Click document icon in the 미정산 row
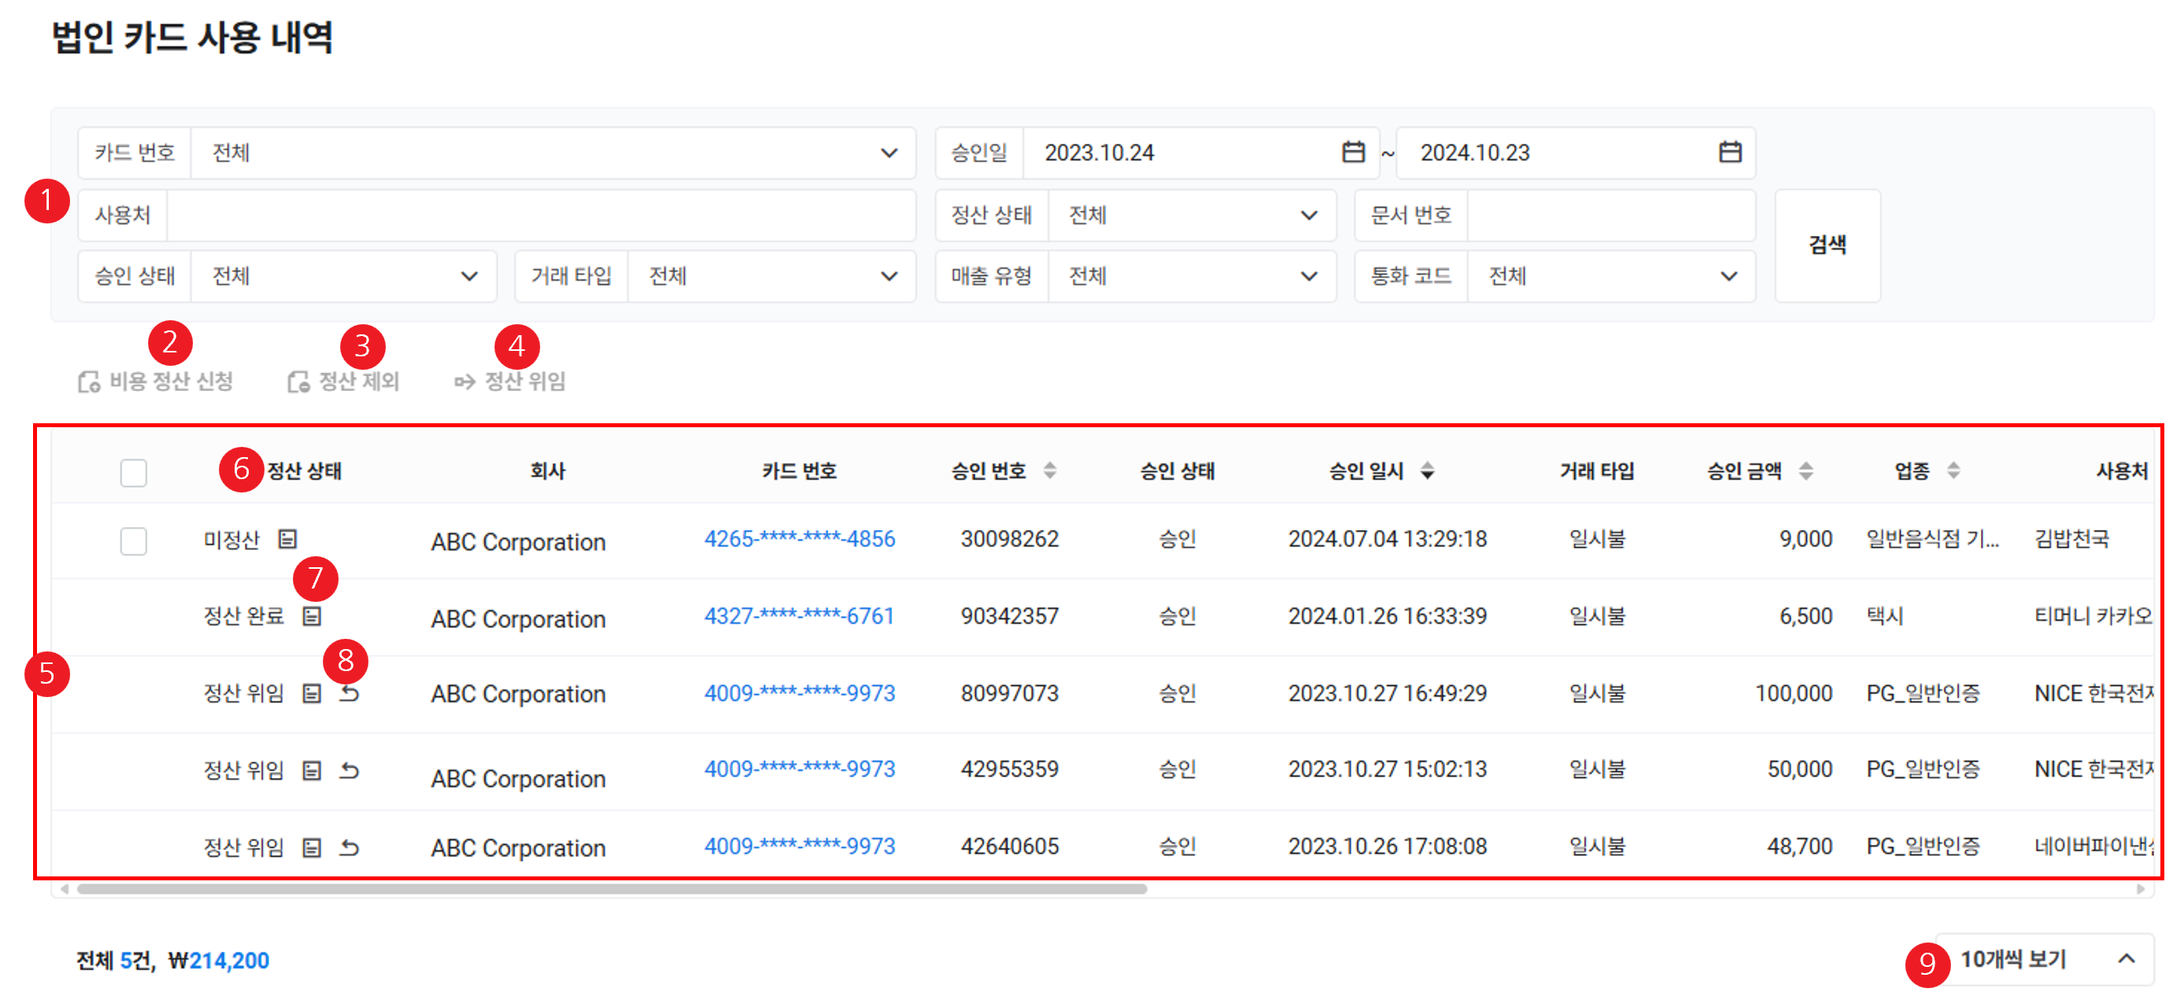The height and width of the screenshot is (996, 2173). (287, 538)
